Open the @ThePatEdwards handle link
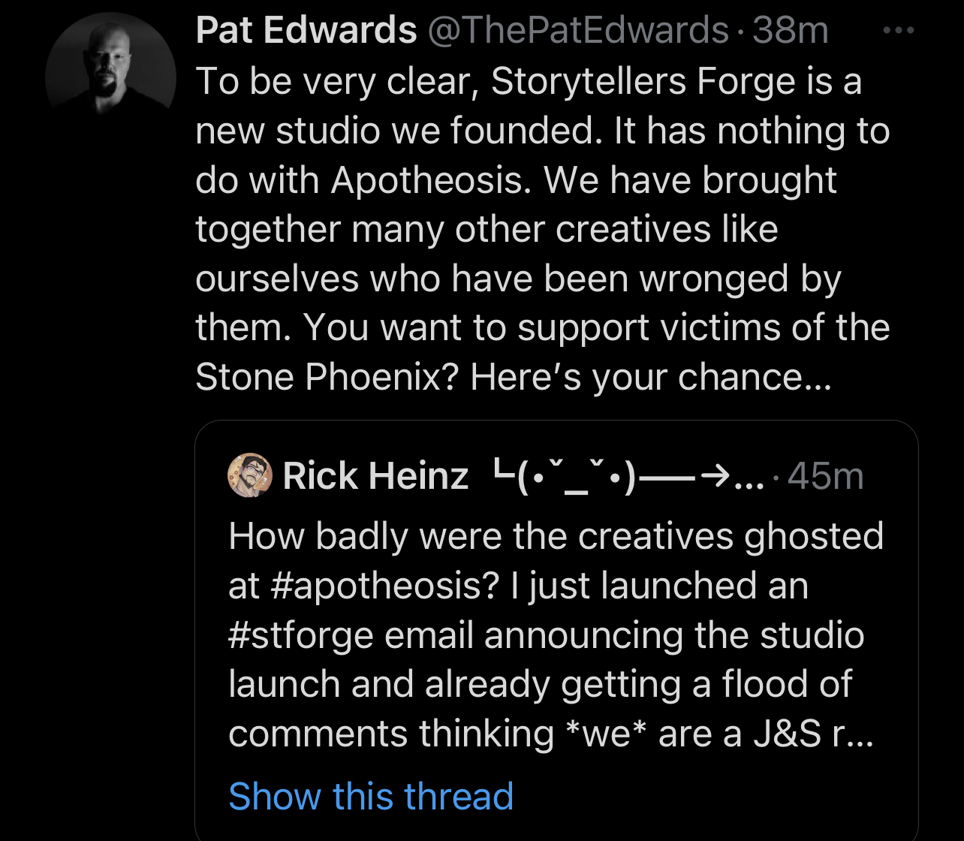This screenshot has height=841, width=964. (577, 31)
